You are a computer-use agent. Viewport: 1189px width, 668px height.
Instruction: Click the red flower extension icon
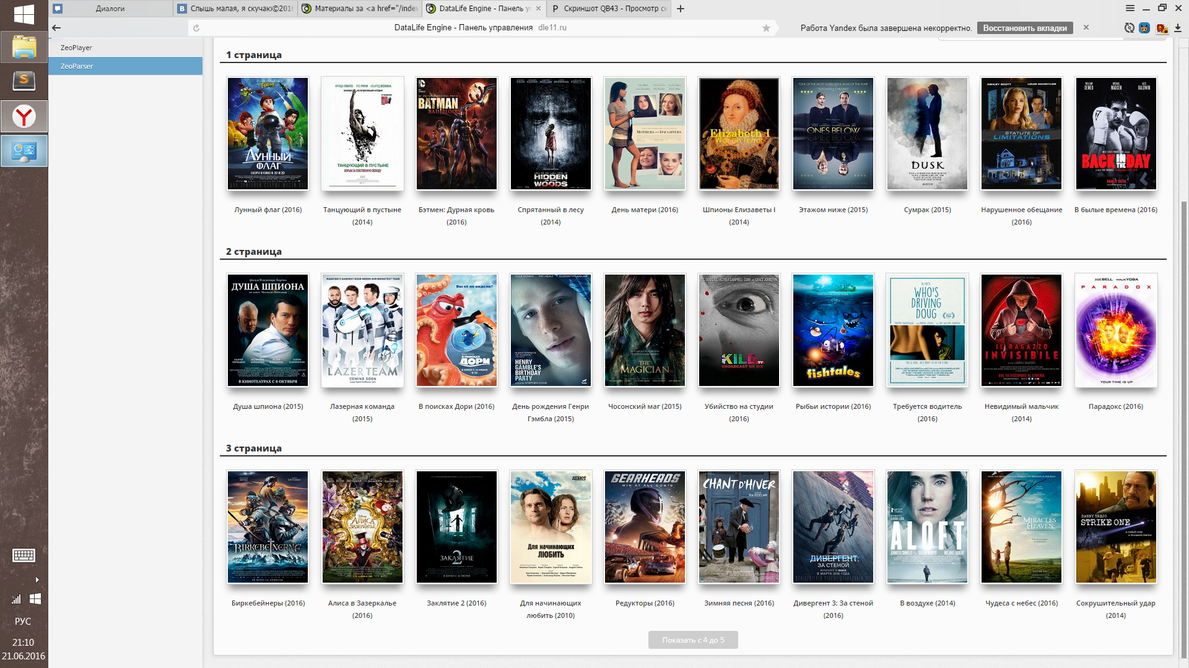1162,28
